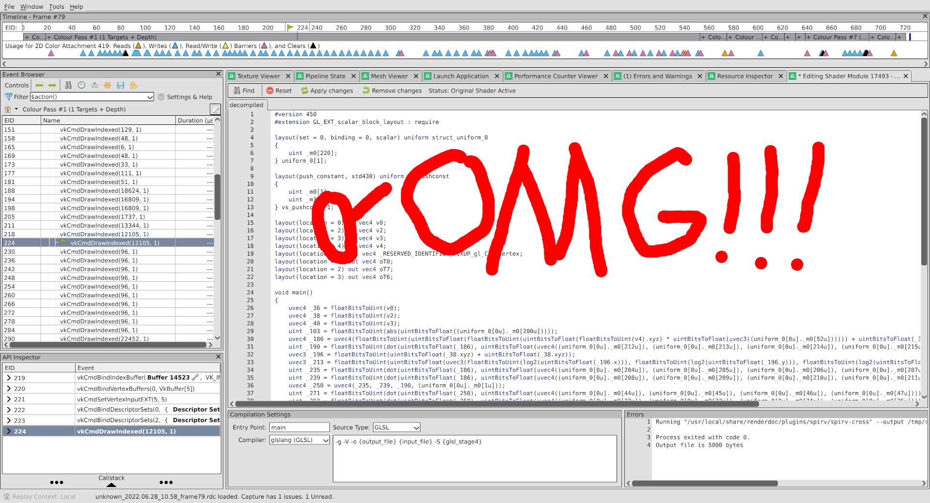
Task: Click the clock time-durations icon
Action: [x=81, y=85]
